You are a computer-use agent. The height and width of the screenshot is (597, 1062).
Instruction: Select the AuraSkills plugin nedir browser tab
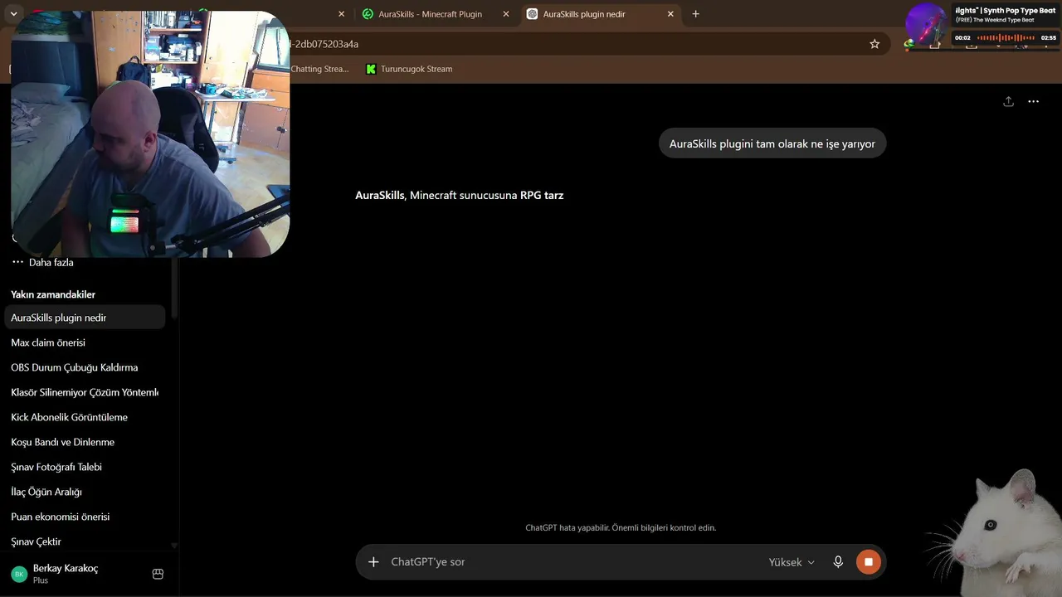pyautogui.click(x=584, y=14)
